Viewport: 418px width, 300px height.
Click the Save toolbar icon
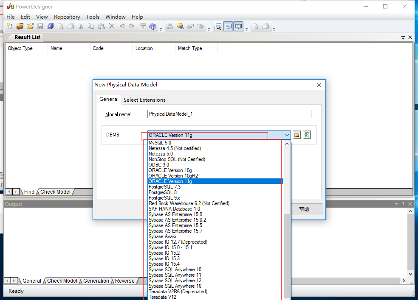(x=40, y=26)
